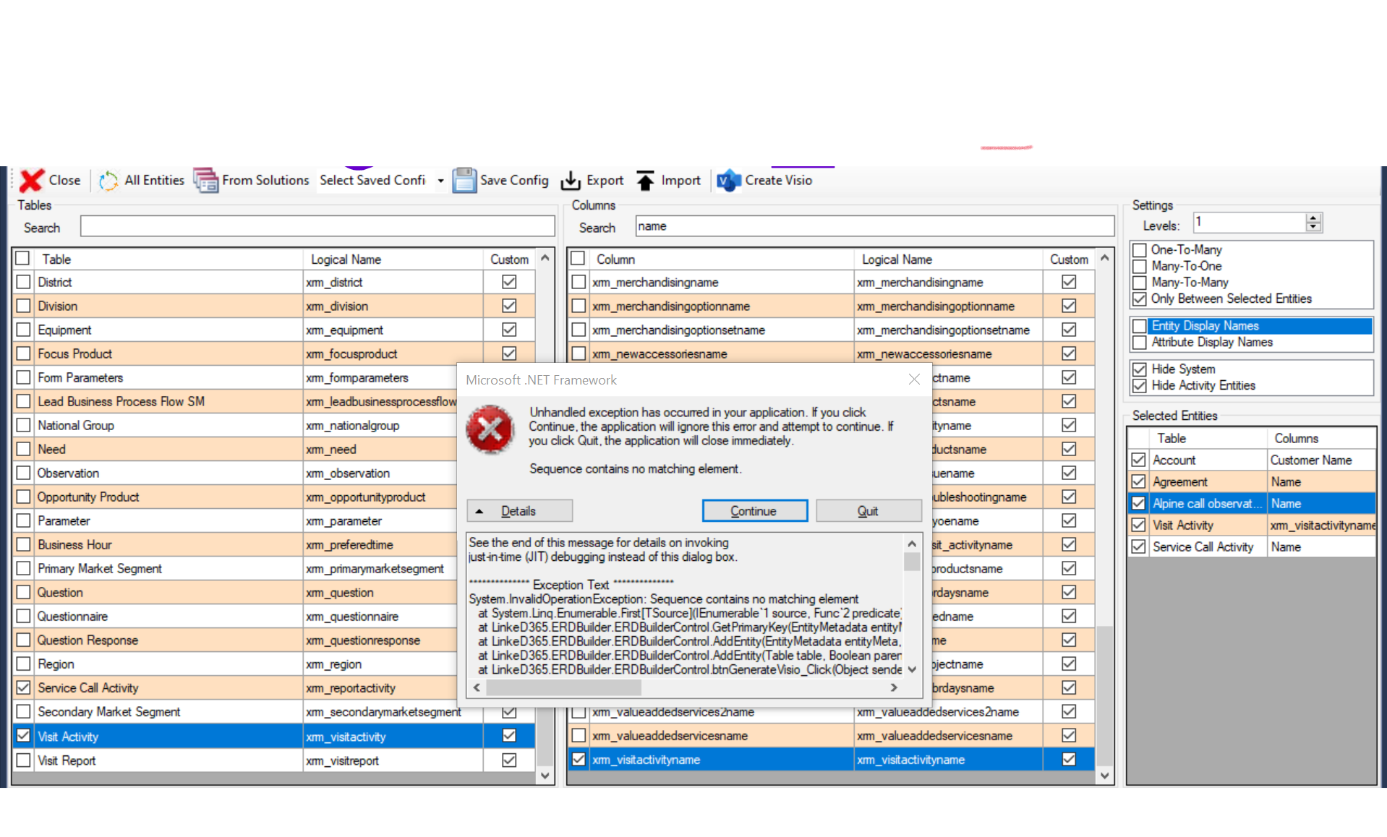
Task: Click the Import upload icon
Action: pyautogui.click(x=645, y=181)
